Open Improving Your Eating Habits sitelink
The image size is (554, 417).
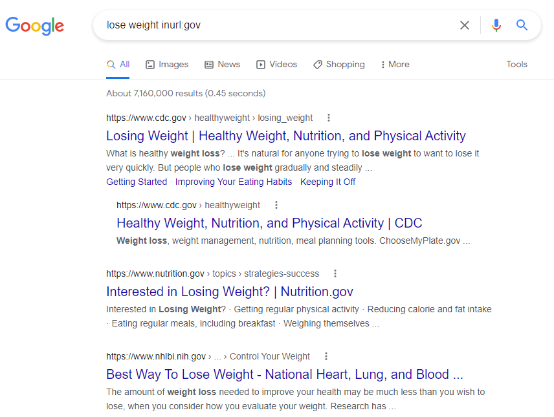pos(234,182)
